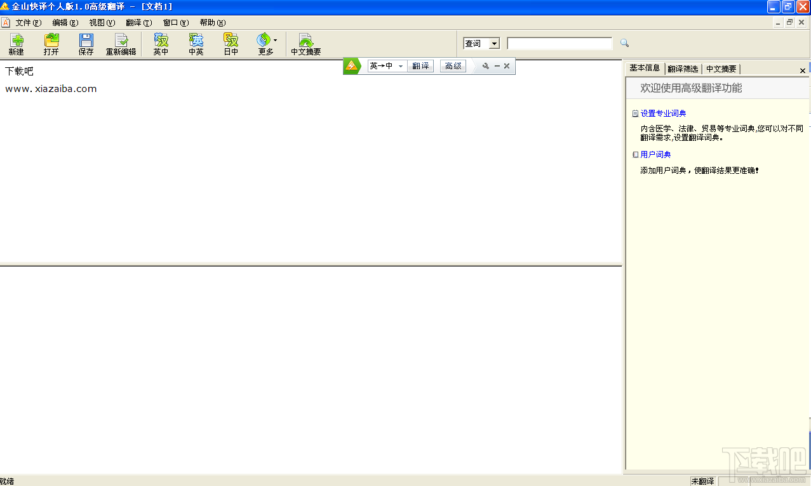
Task: Click document icon left of 文件 menu
Action: click(x=6, y=23)
